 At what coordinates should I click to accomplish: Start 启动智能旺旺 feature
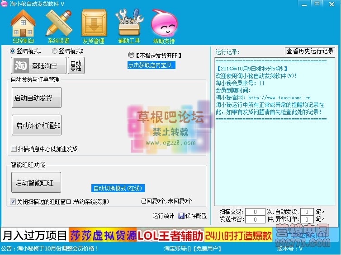36,183
